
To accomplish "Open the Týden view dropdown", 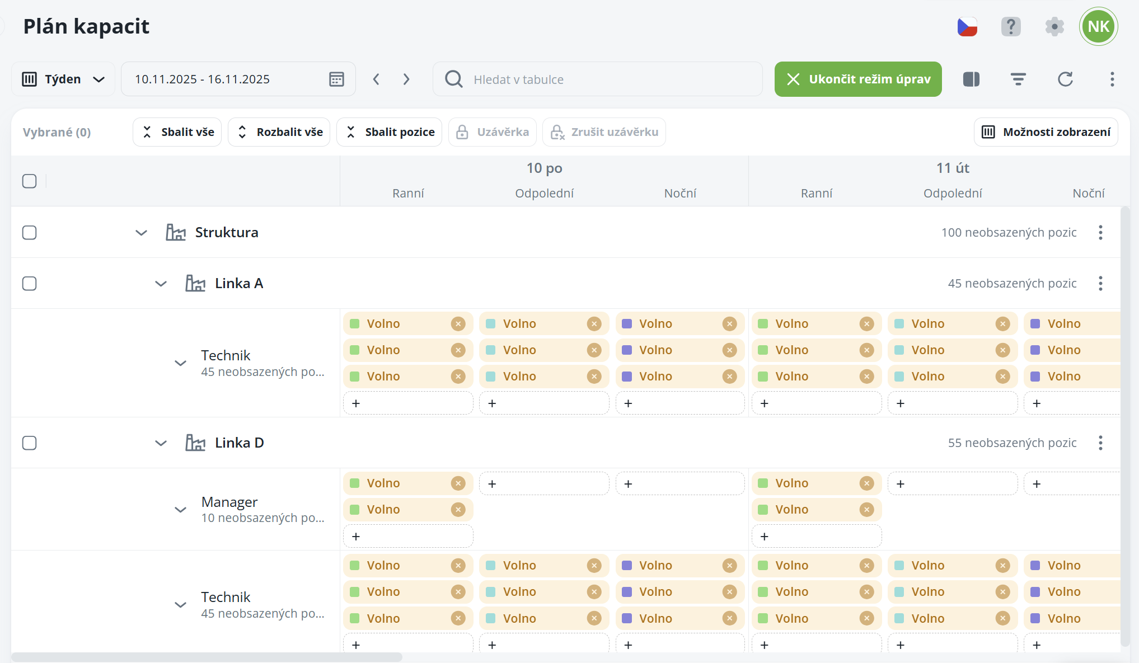I will point(63,79).
